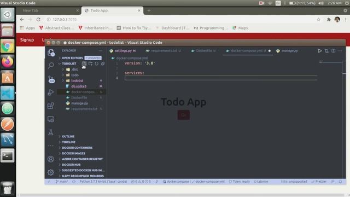Viewport: 350px width, 197px height.
Task: Click the open changes icon in editor toolbar
Action: tap(326, 51)
